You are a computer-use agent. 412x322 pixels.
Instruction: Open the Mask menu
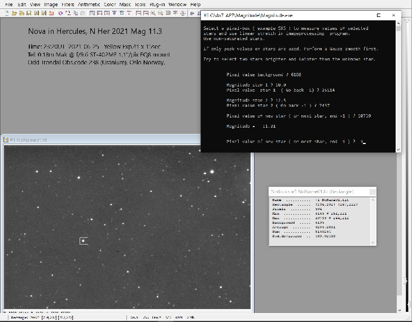pyautogui.click(x=125, y=5)
